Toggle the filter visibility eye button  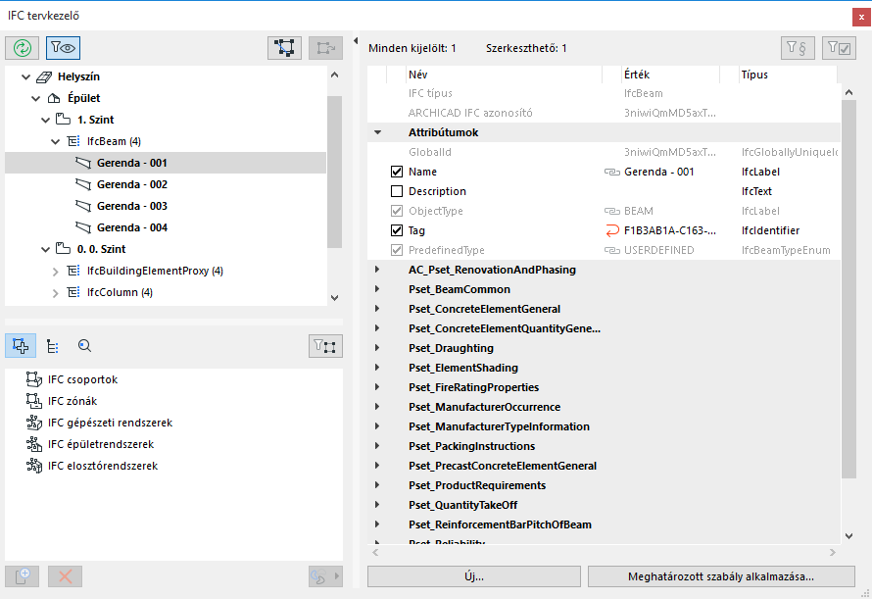[x=64, y=47]
